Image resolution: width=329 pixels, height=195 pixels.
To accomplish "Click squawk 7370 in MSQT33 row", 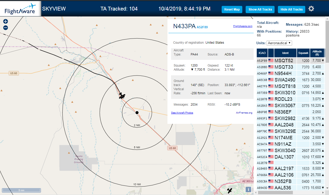I will [x=305, y=67].
